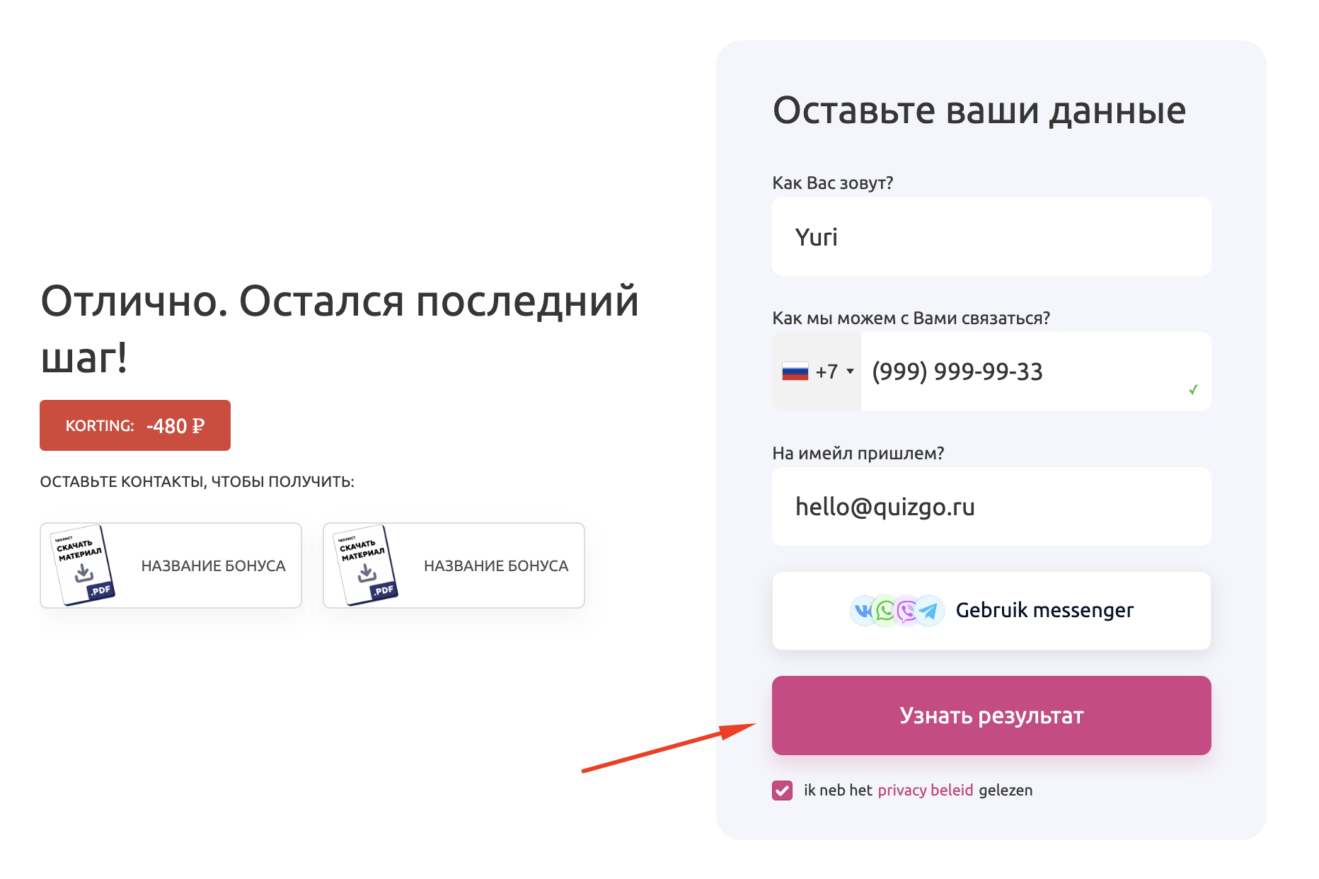
Task: Click the KORTING -480 ₽ discount badge
Action: (x=135, y=425)
